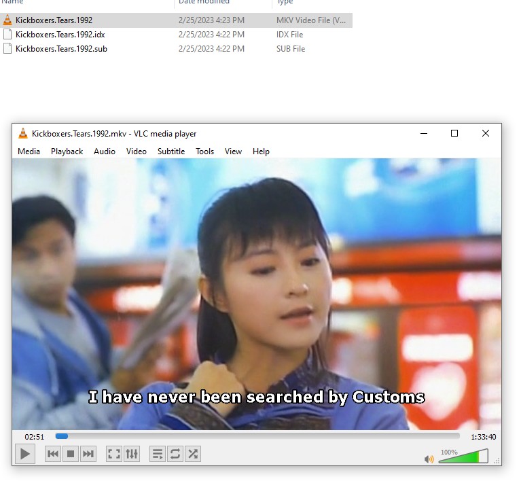Click the video display area
The width and height of the screenshot is (521, 481).
click(x=257, y=294)
